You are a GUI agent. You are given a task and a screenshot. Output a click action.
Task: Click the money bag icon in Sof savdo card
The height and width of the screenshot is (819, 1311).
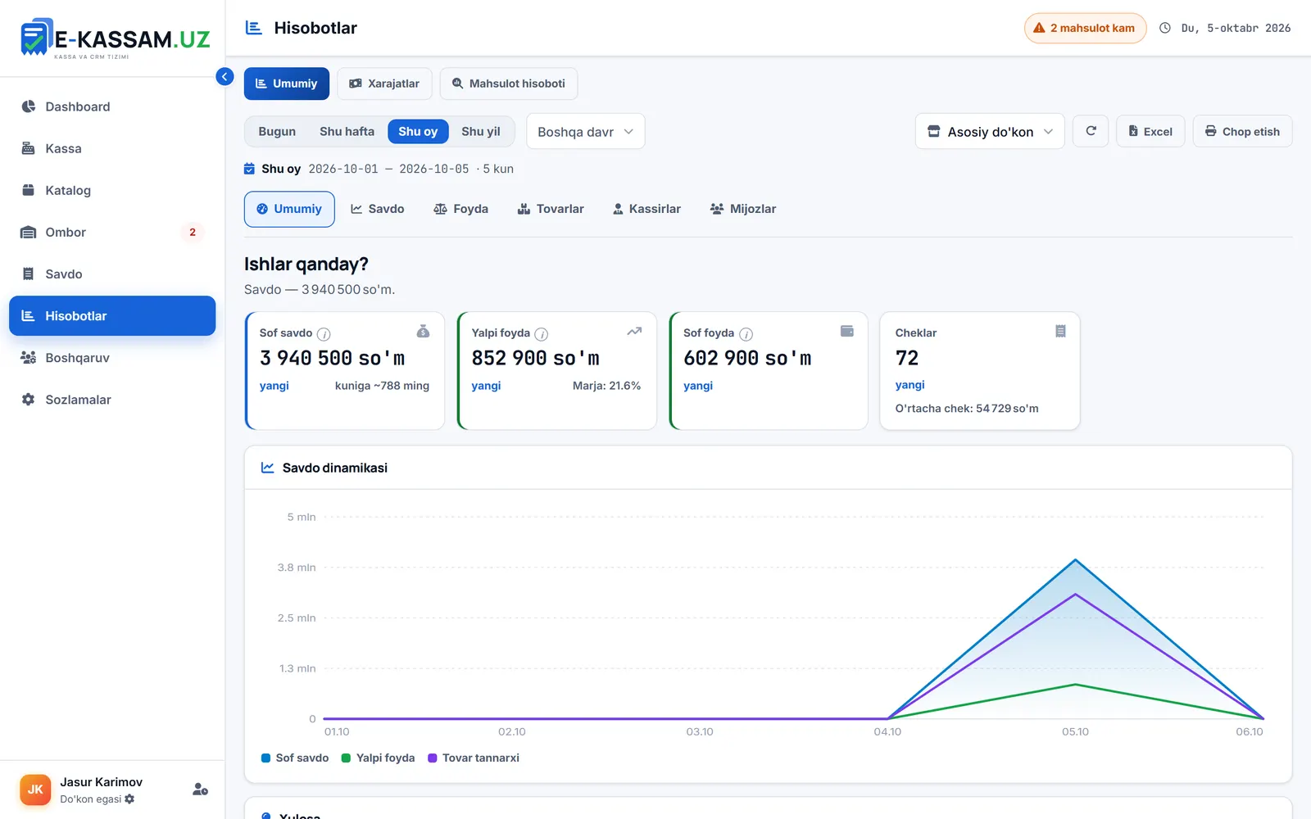[423, 331]
